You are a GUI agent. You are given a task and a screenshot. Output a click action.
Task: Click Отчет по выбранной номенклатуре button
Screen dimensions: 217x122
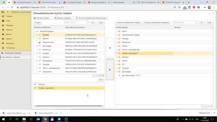coord(92,18)
